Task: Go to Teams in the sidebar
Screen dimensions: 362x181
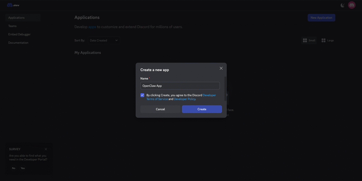Action: pos(12,26)
